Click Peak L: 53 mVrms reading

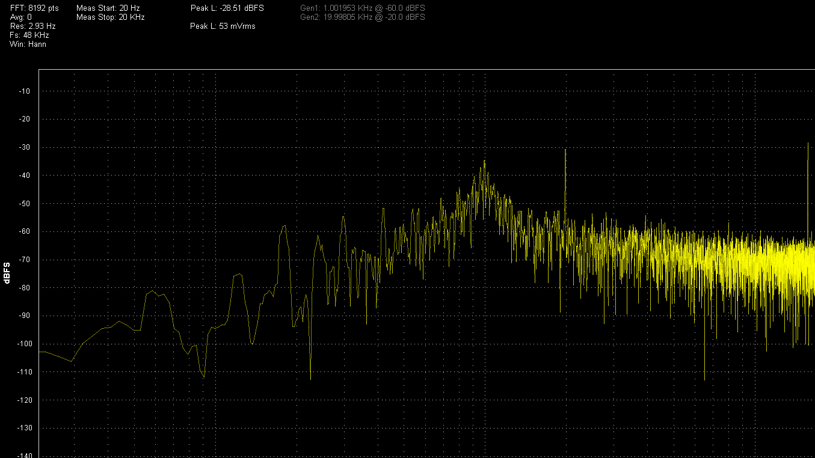[x=223, y=26]
